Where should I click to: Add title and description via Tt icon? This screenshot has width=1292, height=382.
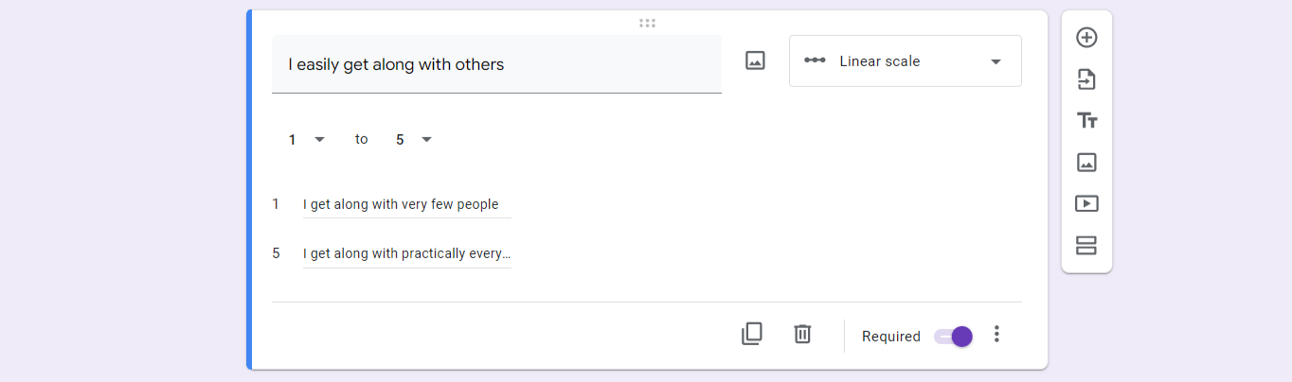tap(1086, 121)
